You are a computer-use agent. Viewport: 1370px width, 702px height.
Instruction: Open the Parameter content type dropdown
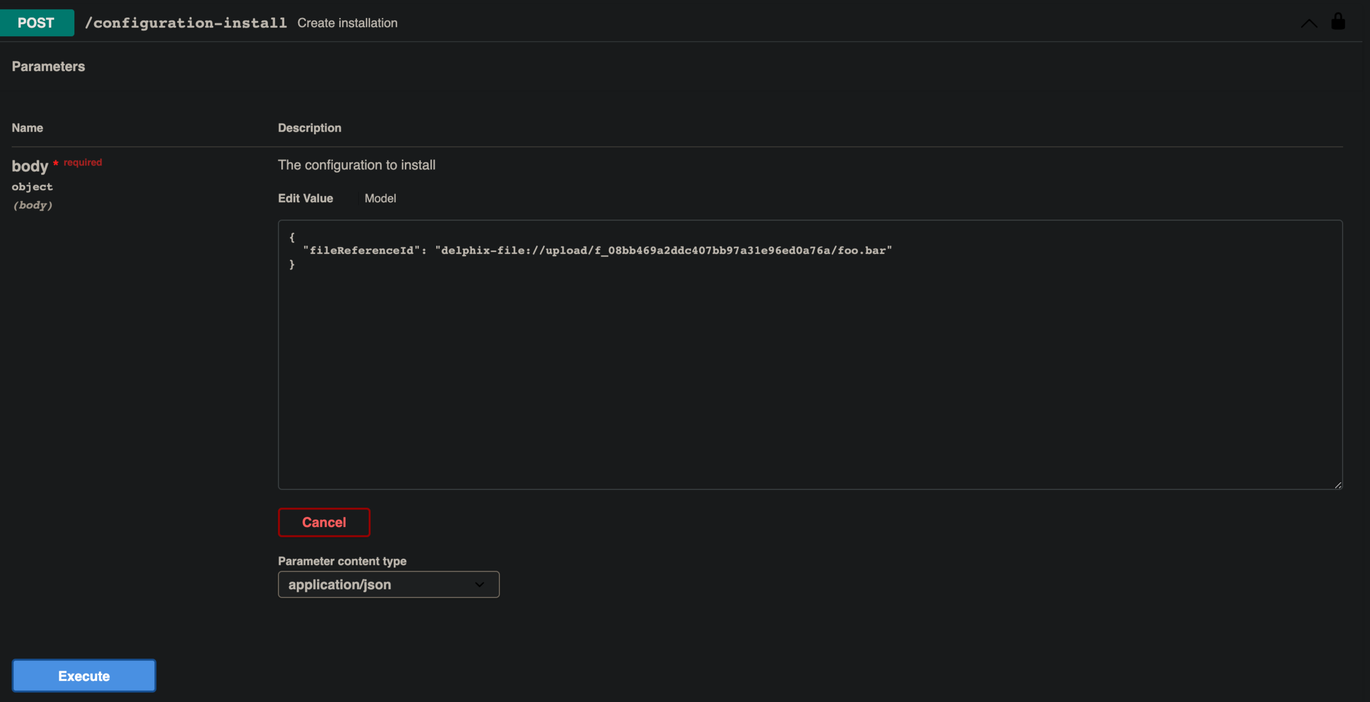point(388,584)
